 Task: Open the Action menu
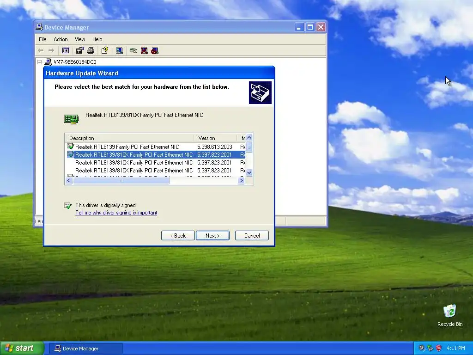61,39
